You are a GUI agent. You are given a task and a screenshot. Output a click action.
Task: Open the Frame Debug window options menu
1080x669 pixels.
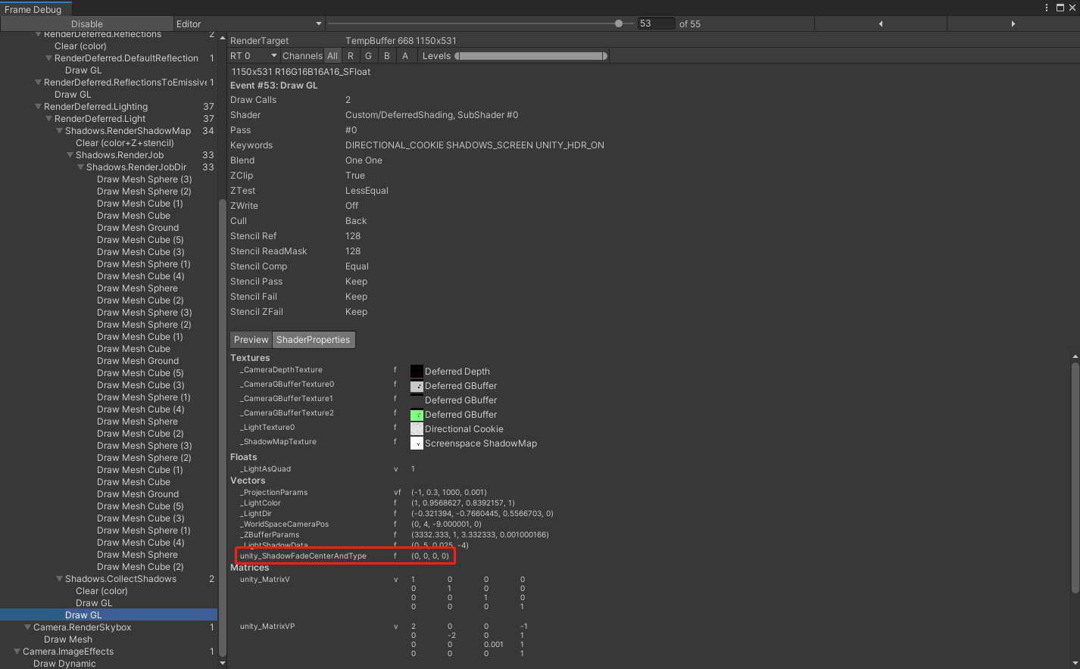[x=1047, y=8]
